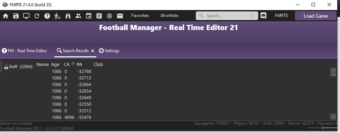Select the row with PA -32654

(182, 91)
